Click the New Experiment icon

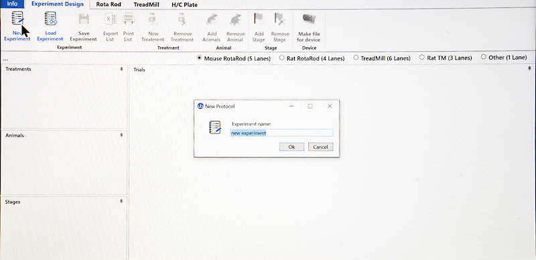(x=17, y=19)
